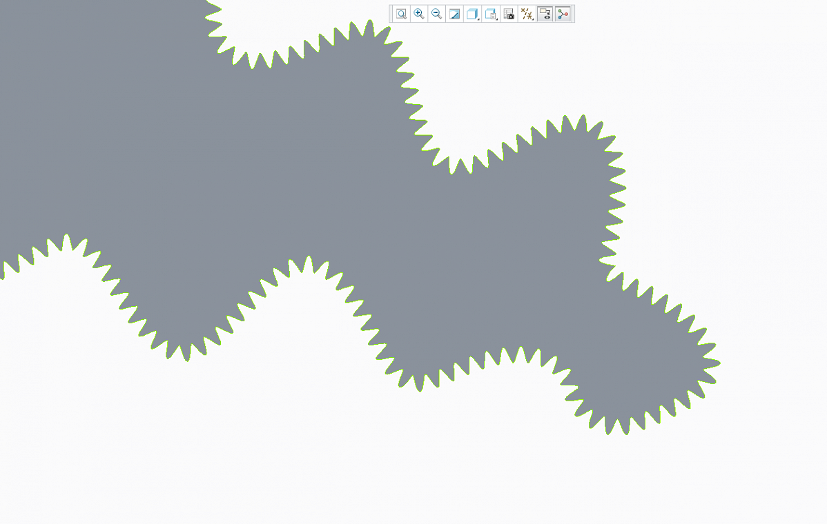
Task: Open the Display Style cube dropdown
Action: click(x=473, y=14)
